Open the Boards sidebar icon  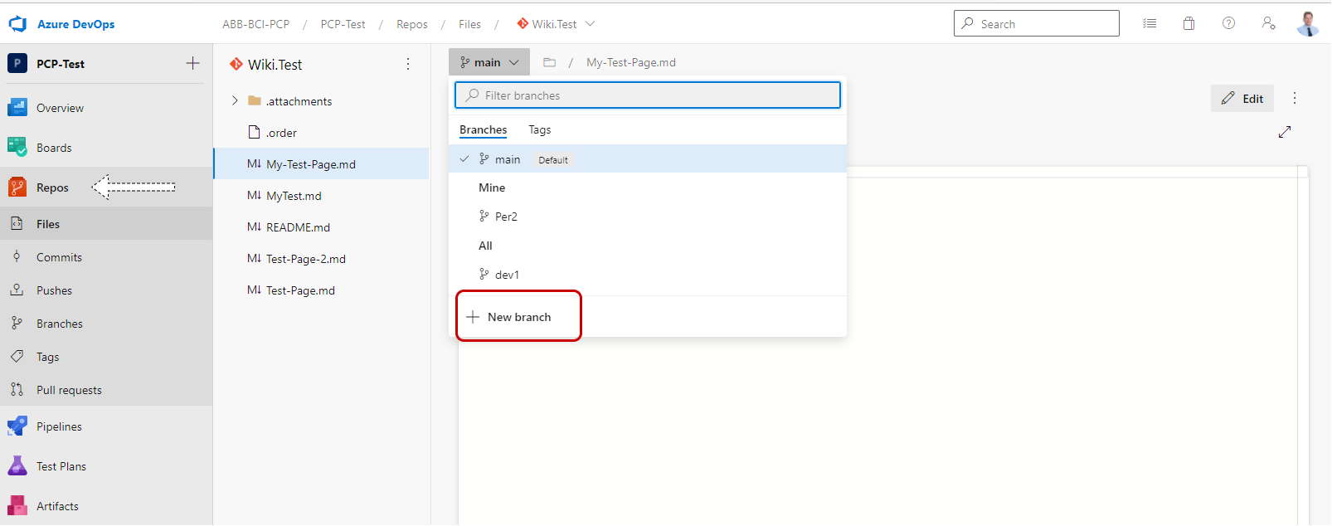pyautogui.click(x=17, y=148)
